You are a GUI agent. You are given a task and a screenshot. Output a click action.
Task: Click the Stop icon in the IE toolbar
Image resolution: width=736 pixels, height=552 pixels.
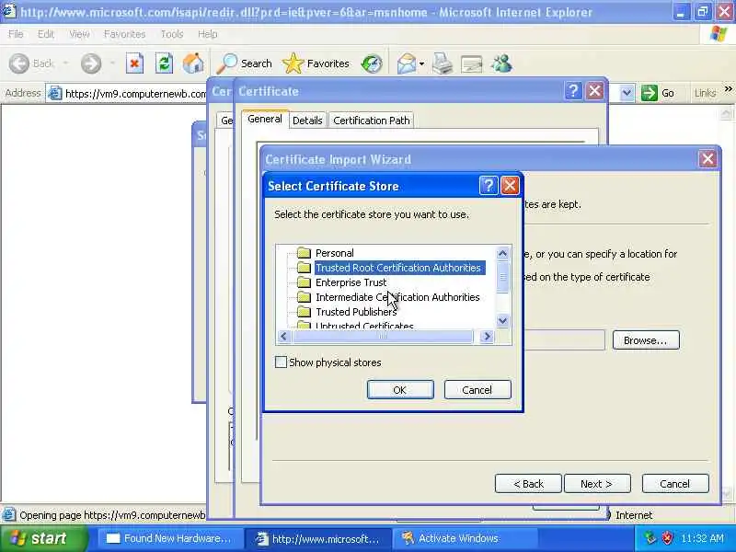pos(134,63)
